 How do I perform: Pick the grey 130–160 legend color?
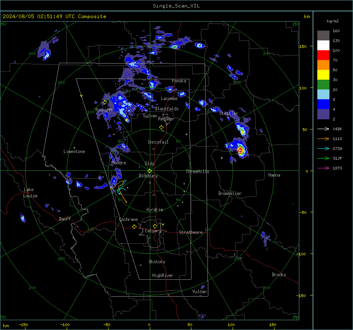pyautogui.click(x=323, y=36)
